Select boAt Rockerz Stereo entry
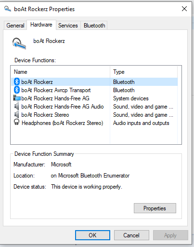 pyautogui.click(x=45, y=115)
